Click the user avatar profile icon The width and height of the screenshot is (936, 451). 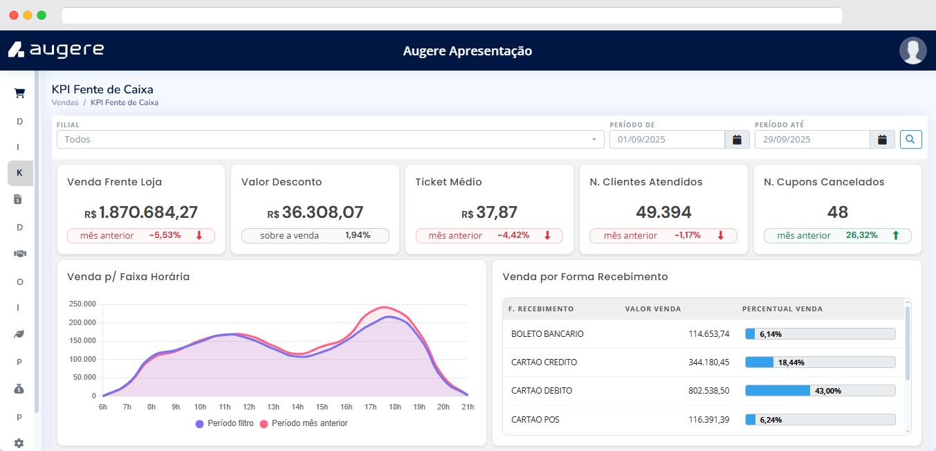point(912,51)
